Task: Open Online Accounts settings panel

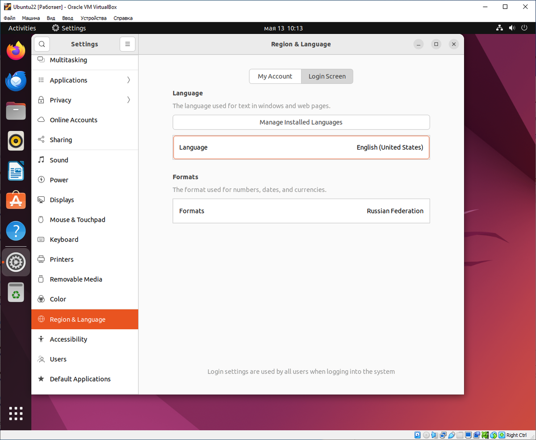Action: coord(85,120)
